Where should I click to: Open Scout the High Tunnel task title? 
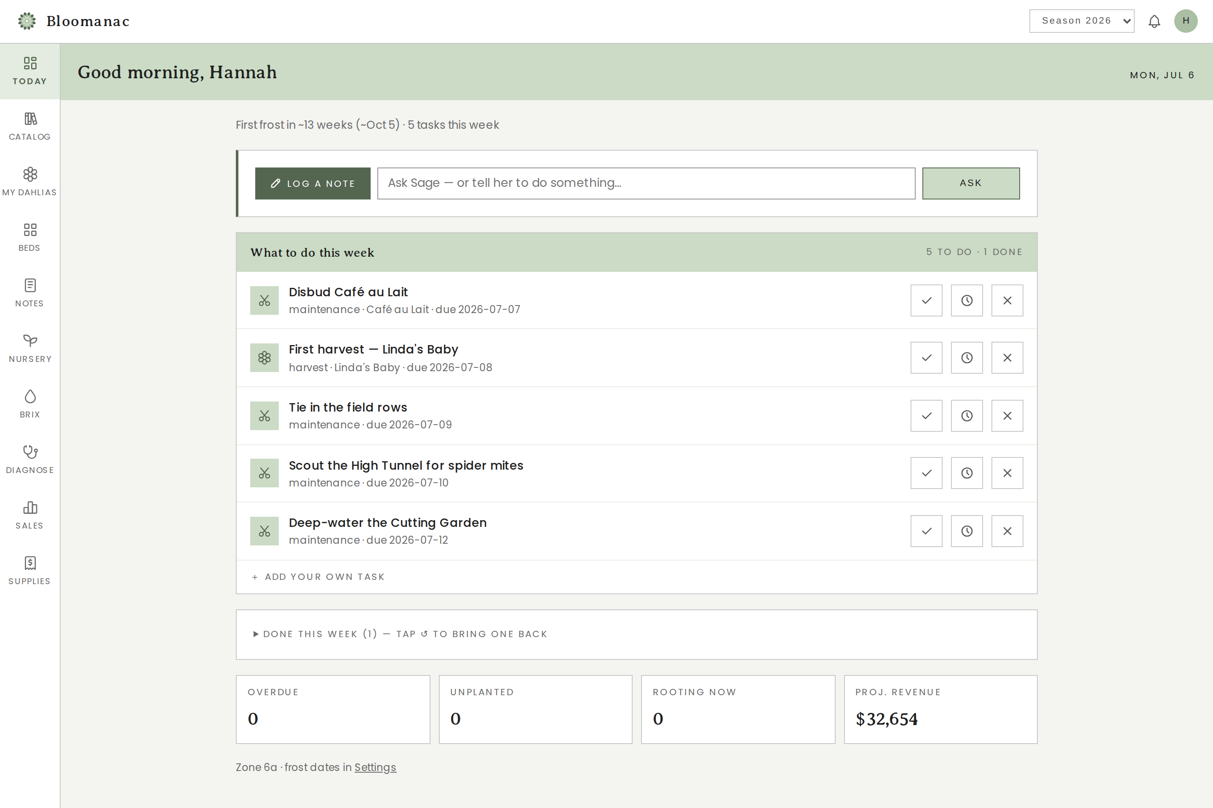[406, 465]
